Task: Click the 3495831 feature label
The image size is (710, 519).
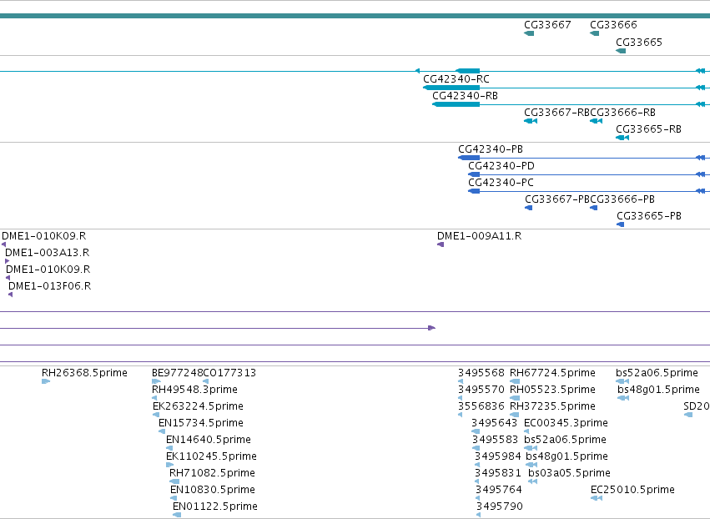Action: pyautogui.click(x=498, y=473)
